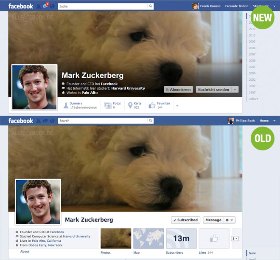Jump to 2008 on timeline
This screenshot has width=280, height=260.
click(x=252, y=48)
